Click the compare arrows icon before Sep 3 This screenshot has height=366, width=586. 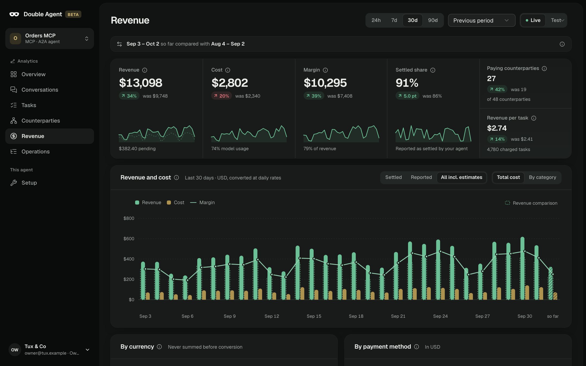[119, 44]
